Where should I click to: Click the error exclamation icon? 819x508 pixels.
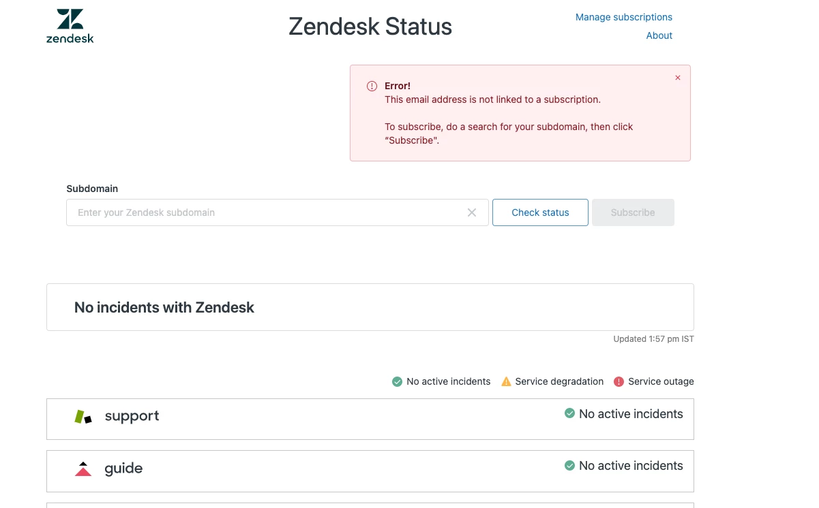[372, 86]
